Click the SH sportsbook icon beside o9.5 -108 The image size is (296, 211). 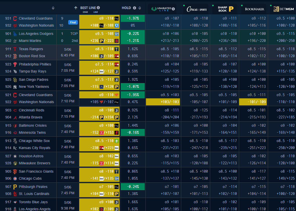[x=117, y=34]
